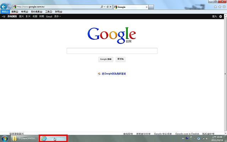Image resolution: width=227 pixels, height=142 pixels.
Task: Click the Google 搜尋 button
Action: (x=106, y=59)
